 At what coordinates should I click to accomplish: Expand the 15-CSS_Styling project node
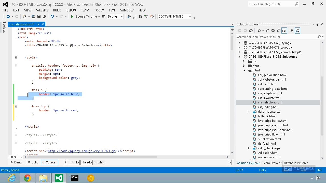click(239, 43)
